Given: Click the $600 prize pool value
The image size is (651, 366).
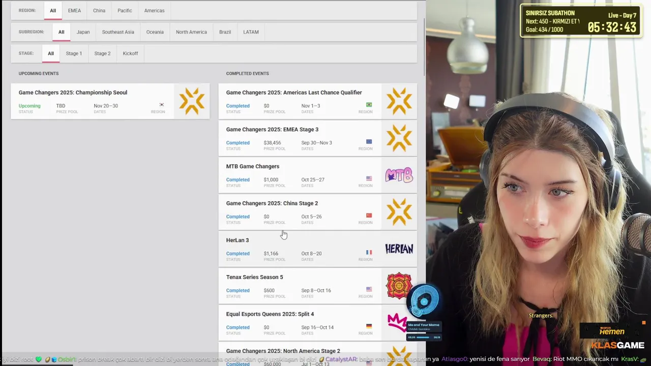Looking at the screenshot, I should (269, 290).
